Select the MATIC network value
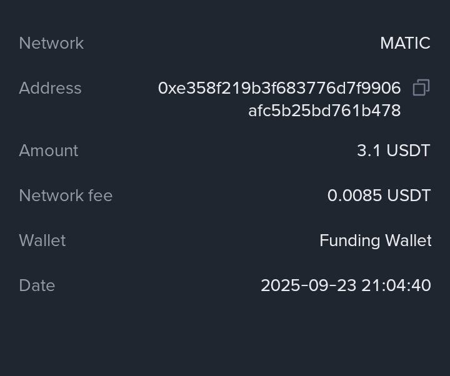 405,43
